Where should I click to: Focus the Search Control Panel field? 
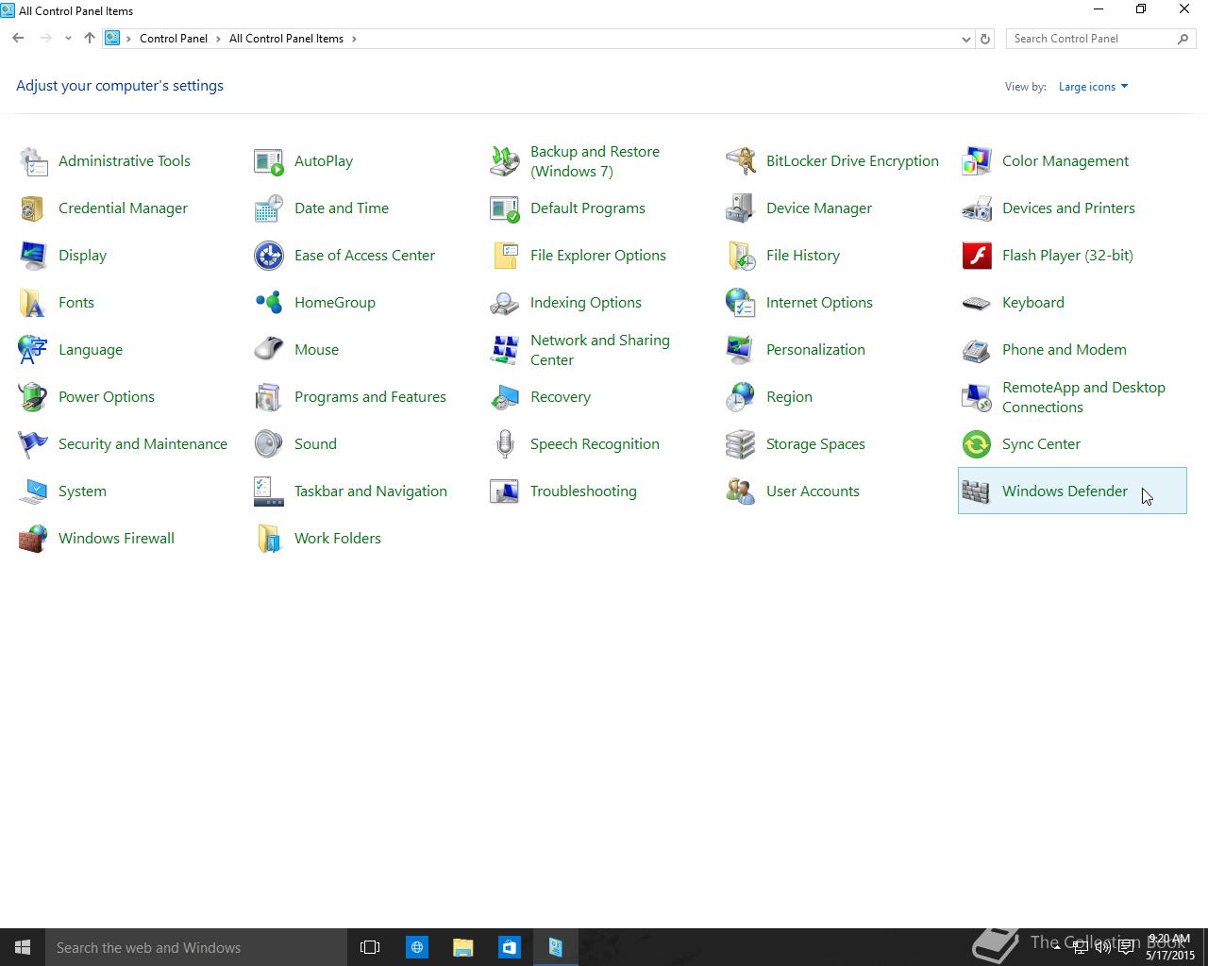pyautogui.click(x=1100, y=39)
